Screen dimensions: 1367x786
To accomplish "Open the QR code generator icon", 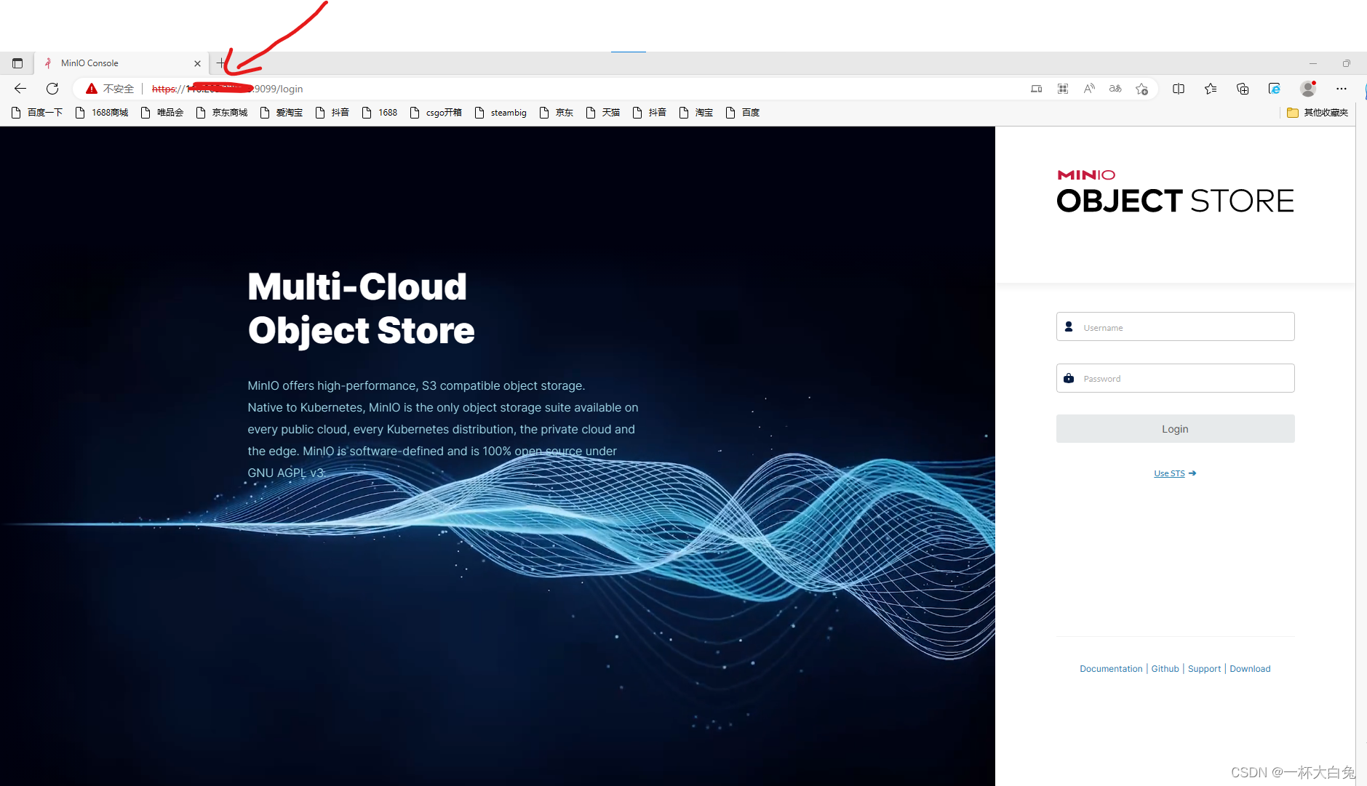I will [x=1063, y=89].
